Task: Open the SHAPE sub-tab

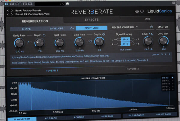Action: 26,29
